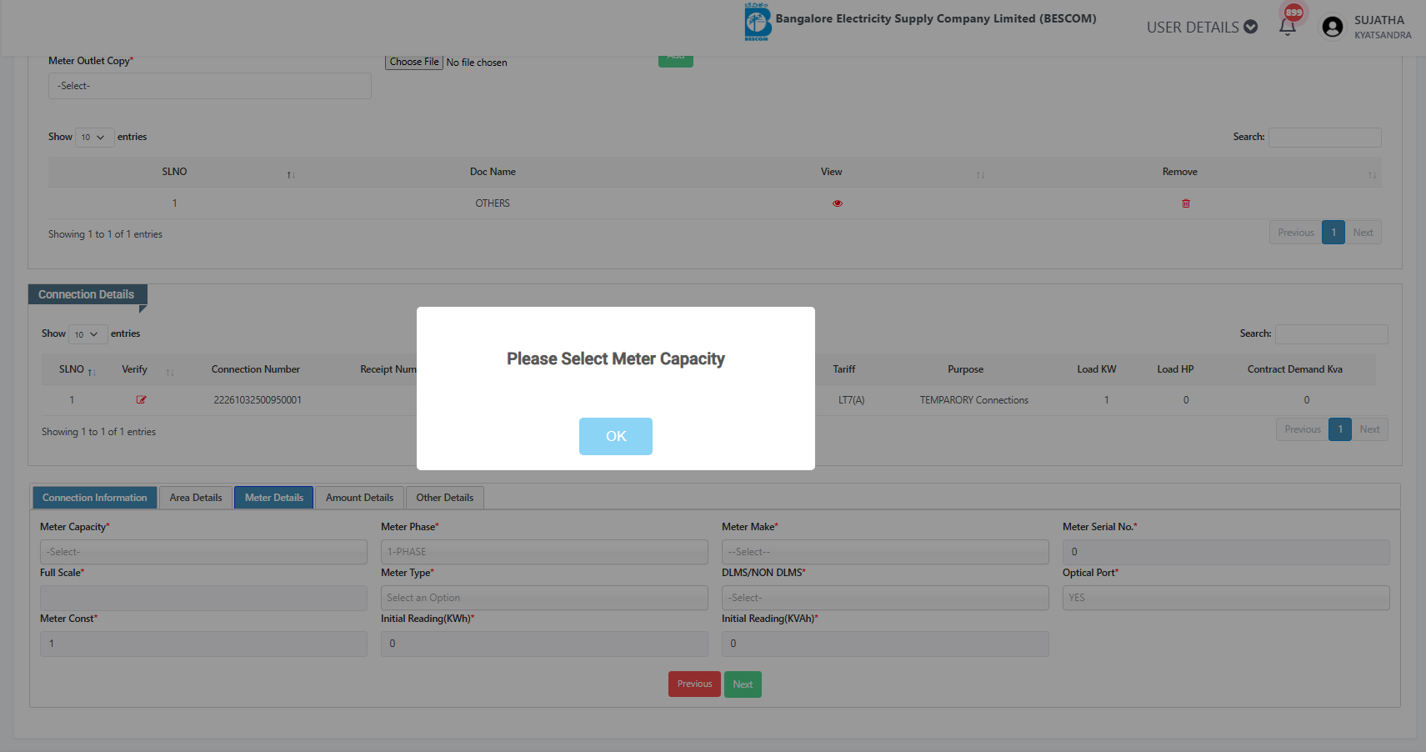
Task: Click page 1 in Connection Details pagination
Action: 1339,429
